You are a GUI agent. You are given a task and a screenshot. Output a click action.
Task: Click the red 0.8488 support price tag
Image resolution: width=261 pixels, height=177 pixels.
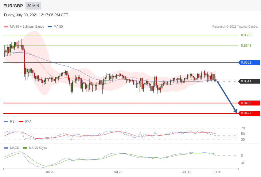pyautogui.click(x=249, y=103)
